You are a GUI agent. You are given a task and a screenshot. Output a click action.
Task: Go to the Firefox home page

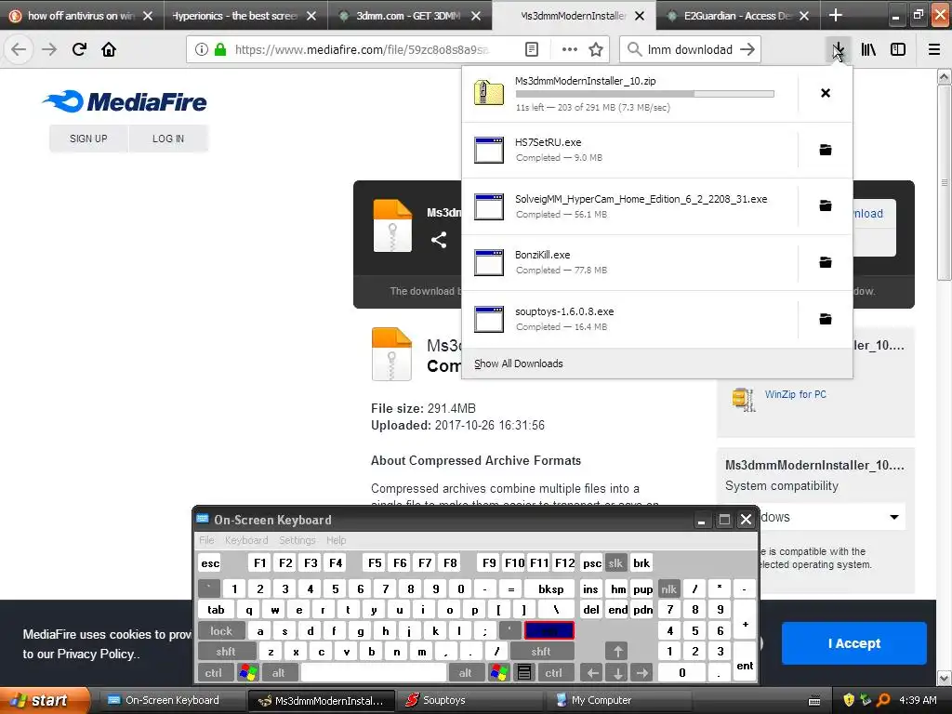coord(109,50)
